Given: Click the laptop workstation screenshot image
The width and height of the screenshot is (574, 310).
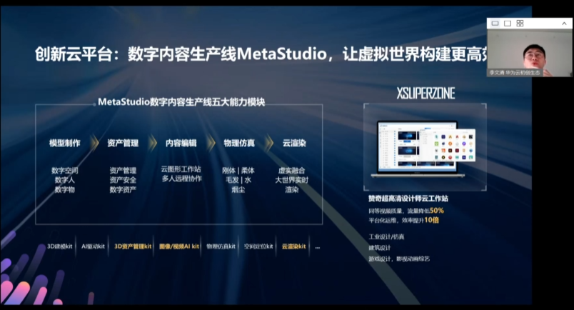Looking at the screenshot, I should pyautogui.click(x=423, y=149).
